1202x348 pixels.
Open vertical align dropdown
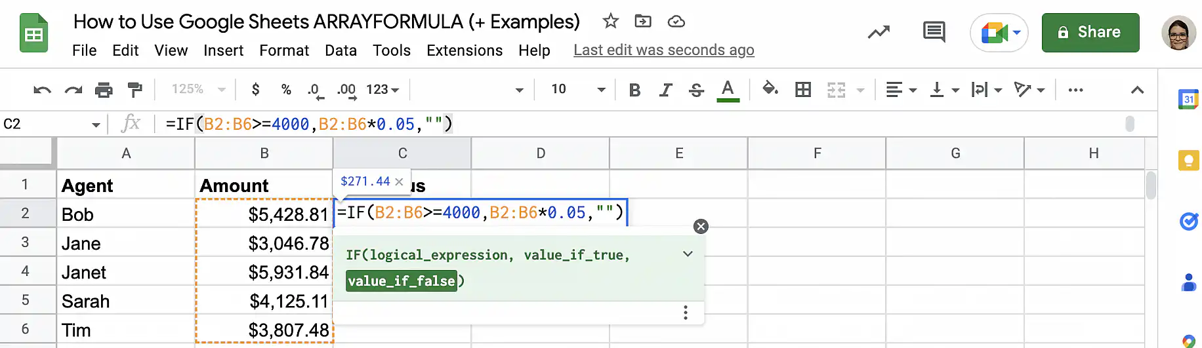pos(945,90)
